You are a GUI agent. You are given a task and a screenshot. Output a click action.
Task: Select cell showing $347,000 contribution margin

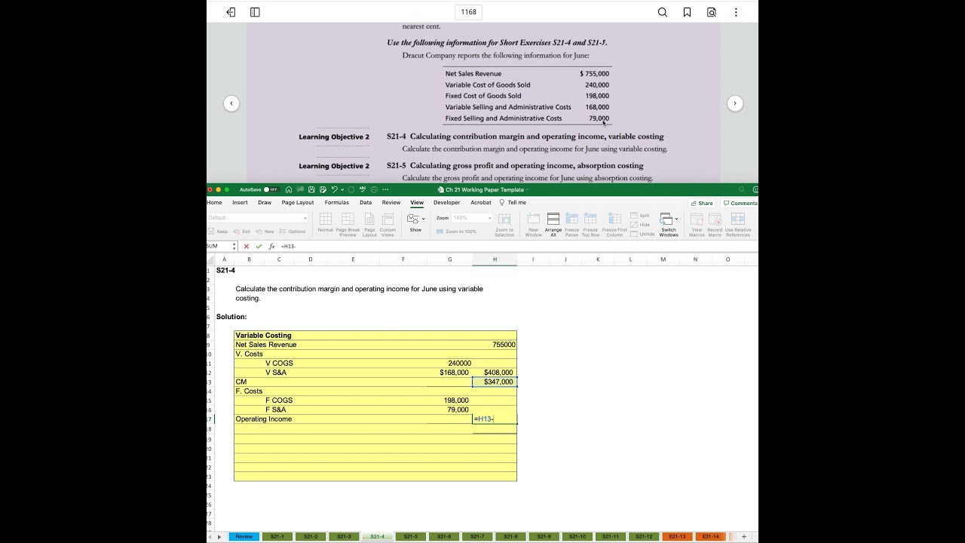point(495,382)
